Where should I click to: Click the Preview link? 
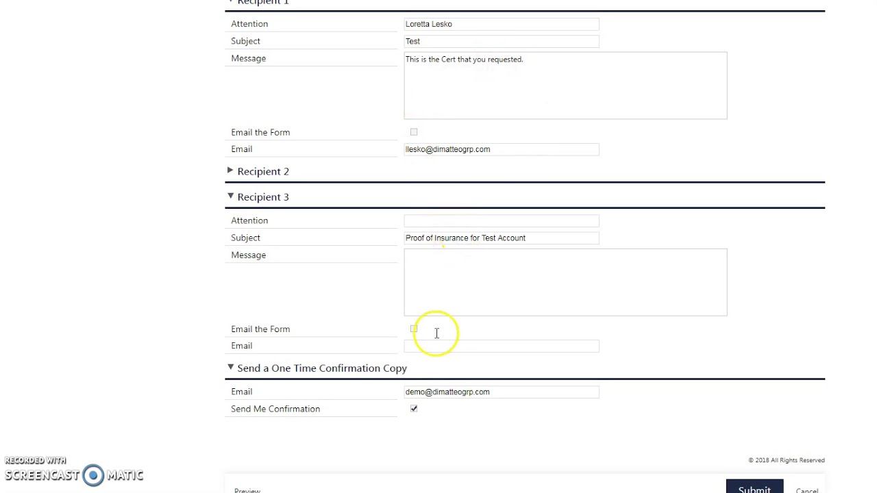pyautogui.click(x=247, y=490)
